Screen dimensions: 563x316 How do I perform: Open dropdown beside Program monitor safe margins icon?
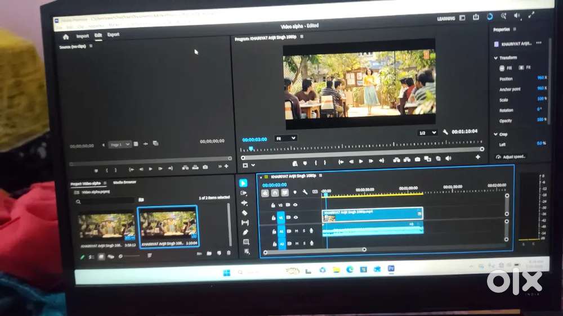coord(253,165)
